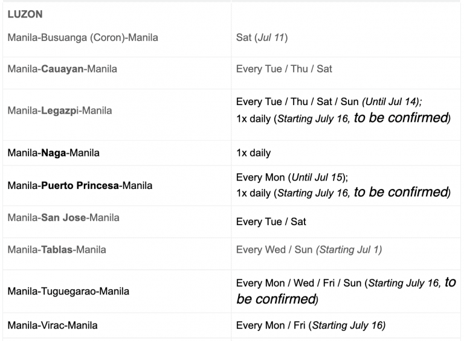Image resolution: width=464 pixels, height=341 pixels.
Task: Select the Manila-Cauayan-Manila route cell
Action: 62,69
